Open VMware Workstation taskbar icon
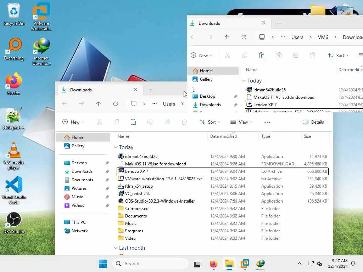Screen dimensions: 363x272 click(x=245, y=263)
